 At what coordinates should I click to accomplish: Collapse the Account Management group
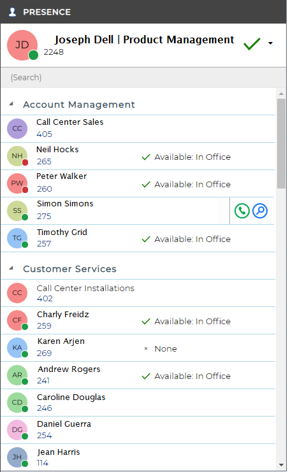(x=11, y=104)
